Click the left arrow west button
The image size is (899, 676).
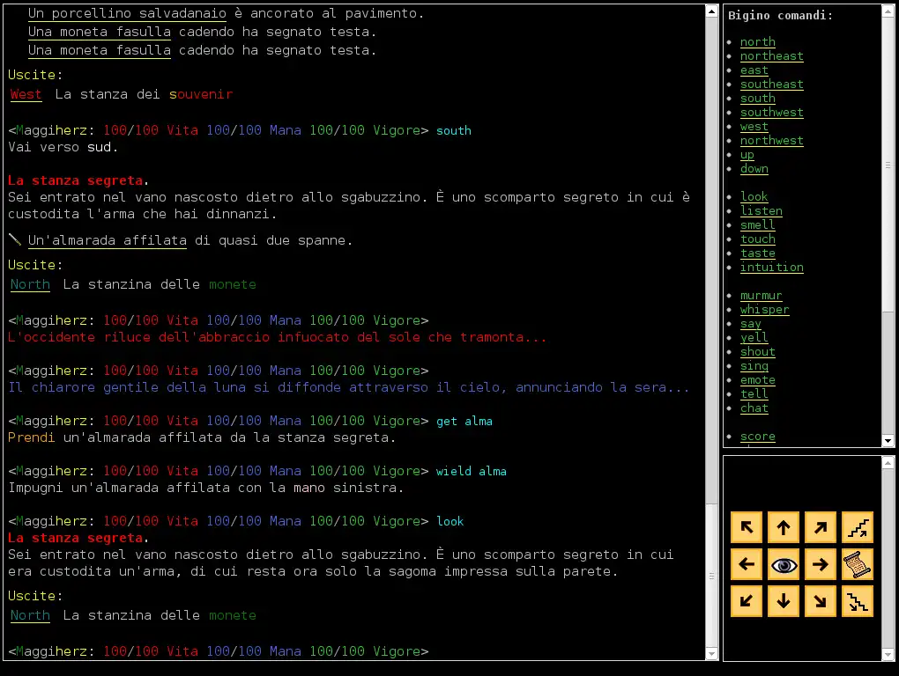pyautogui.click(x=747, y=564)
